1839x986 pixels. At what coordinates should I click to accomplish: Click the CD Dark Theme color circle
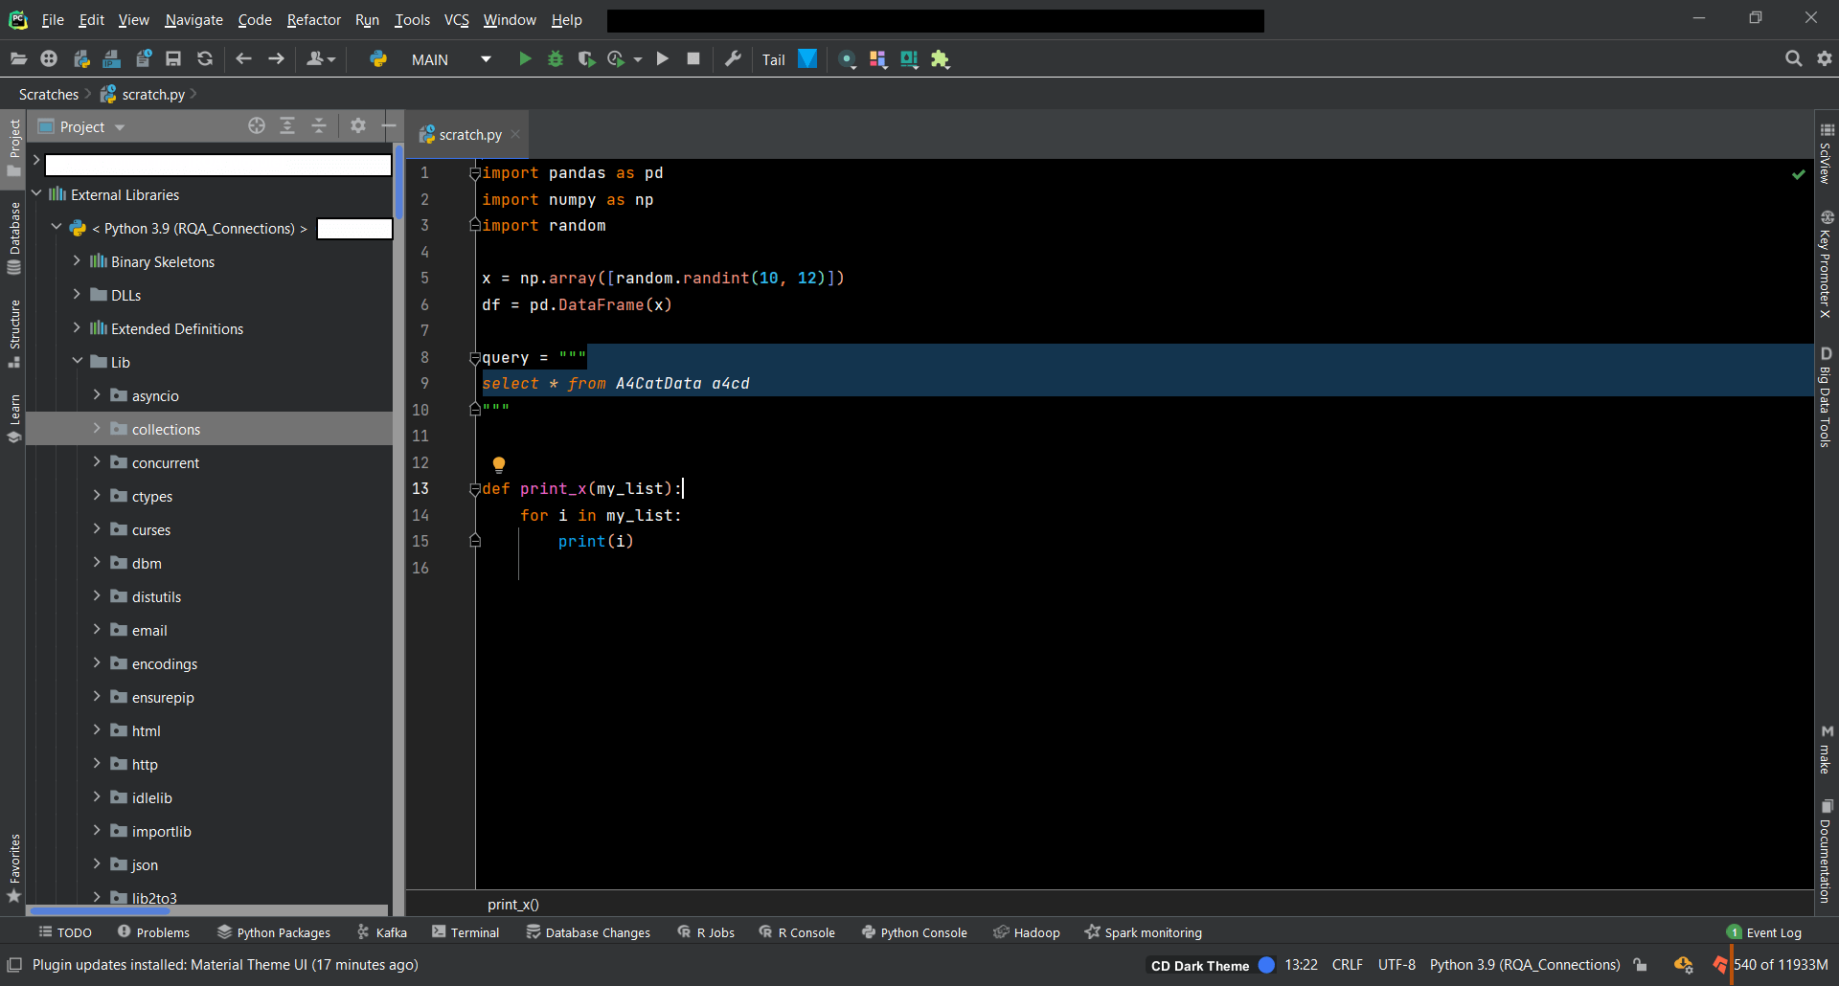click(1266, 965)
